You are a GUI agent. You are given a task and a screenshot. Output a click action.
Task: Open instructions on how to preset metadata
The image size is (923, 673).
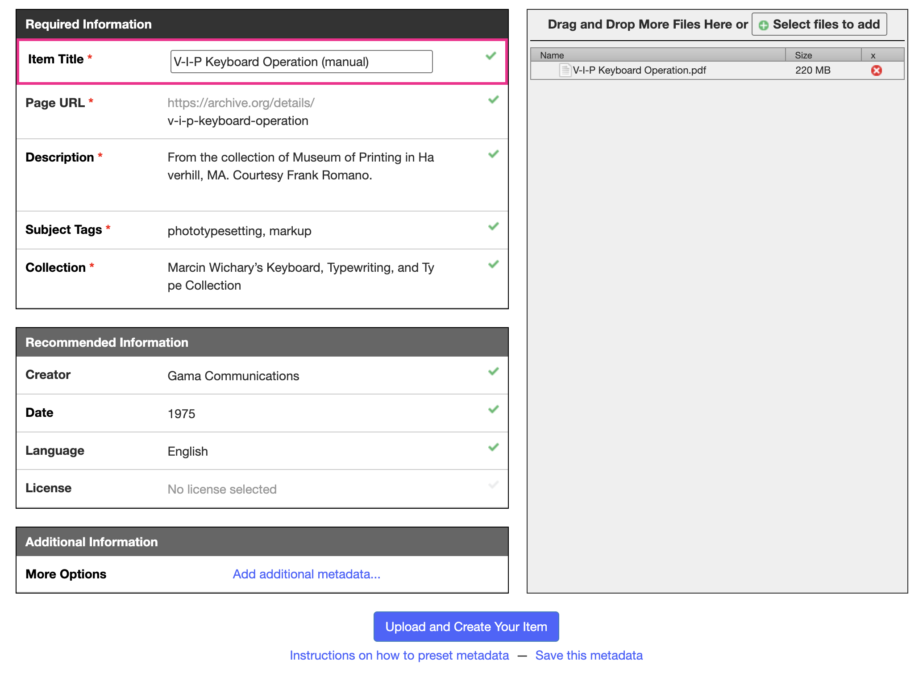click(399, 655)
